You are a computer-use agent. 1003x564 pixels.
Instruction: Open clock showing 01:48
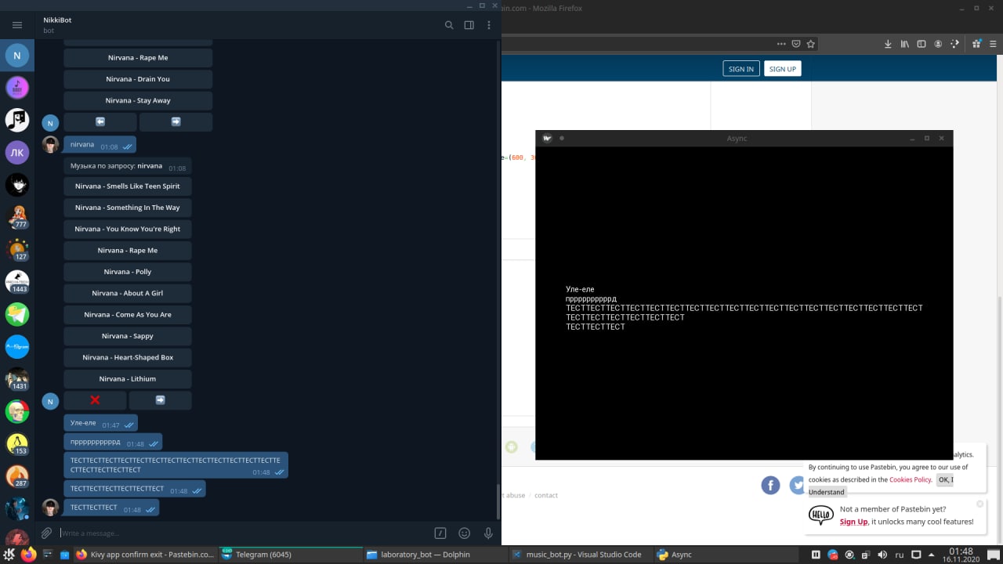coord(961,555)
